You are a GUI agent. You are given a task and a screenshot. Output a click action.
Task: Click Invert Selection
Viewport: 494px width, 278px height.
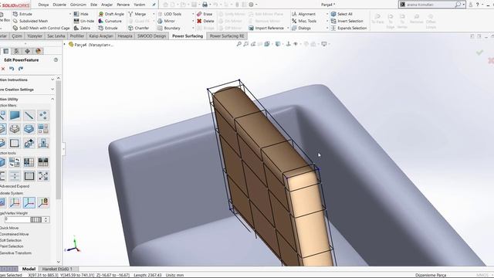(x=347, y=21)
